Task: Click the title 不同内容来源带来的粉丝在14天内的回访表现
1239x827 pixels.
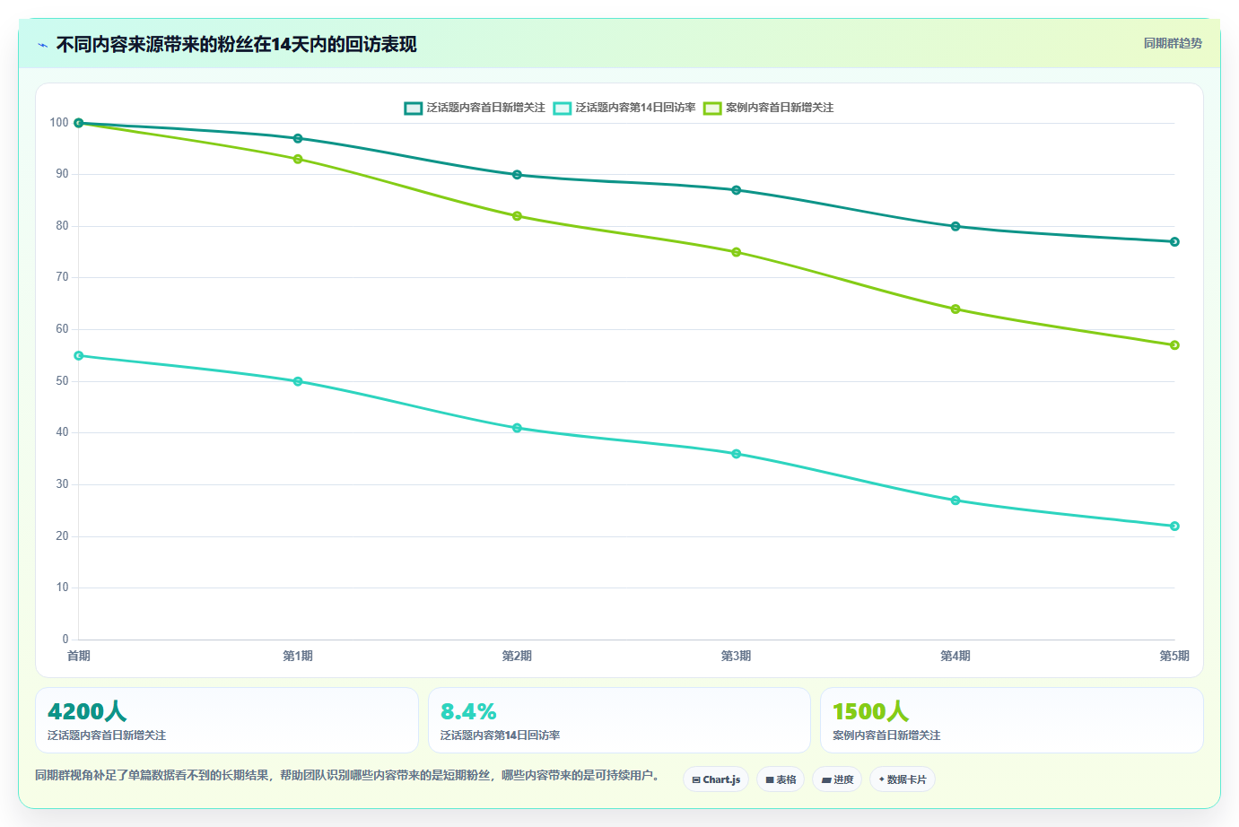Action: tap(237, 44)
